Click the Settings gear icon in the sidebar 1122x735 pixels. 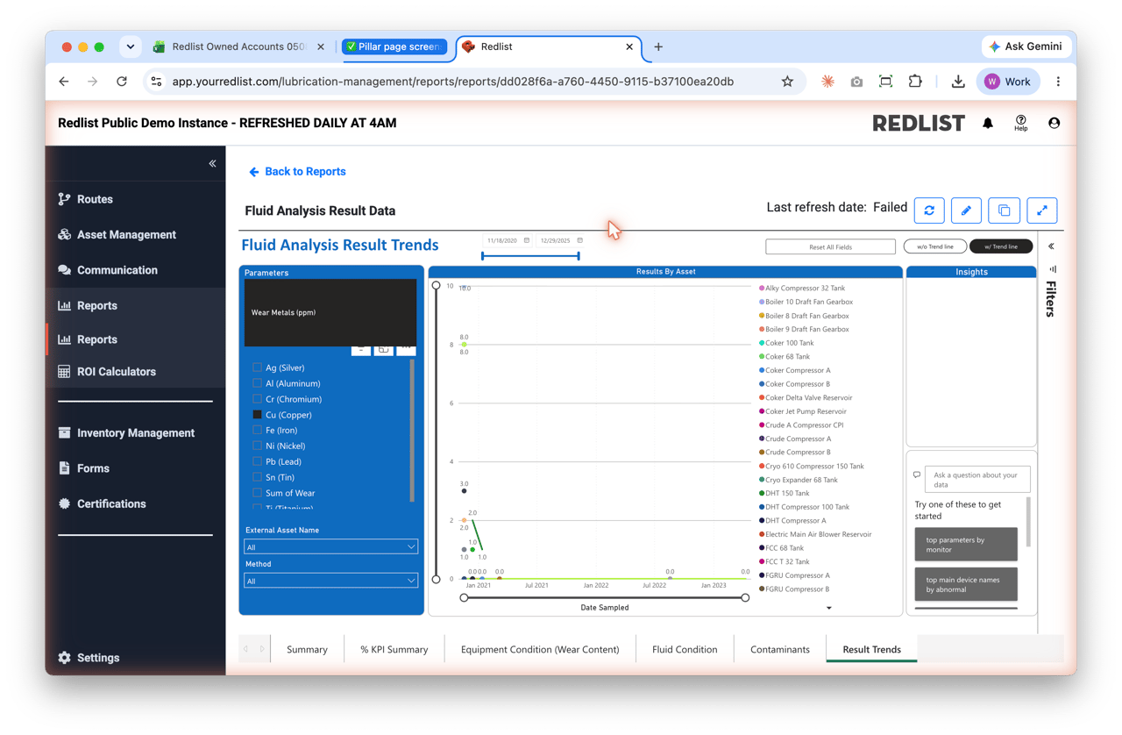point(64,658)
